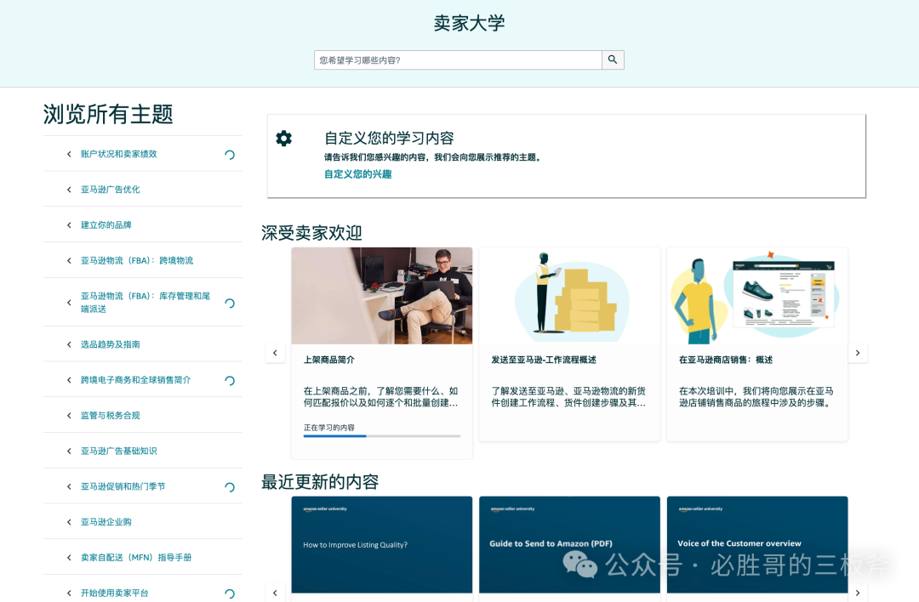Click the 了解发送至亚马逊 course description text
919x602 pixels.
(568, 396)
